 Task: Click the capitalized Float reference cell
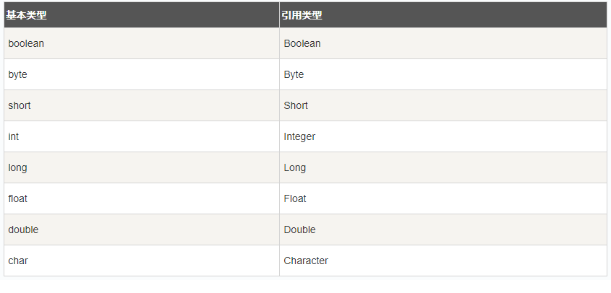point(295,198)
